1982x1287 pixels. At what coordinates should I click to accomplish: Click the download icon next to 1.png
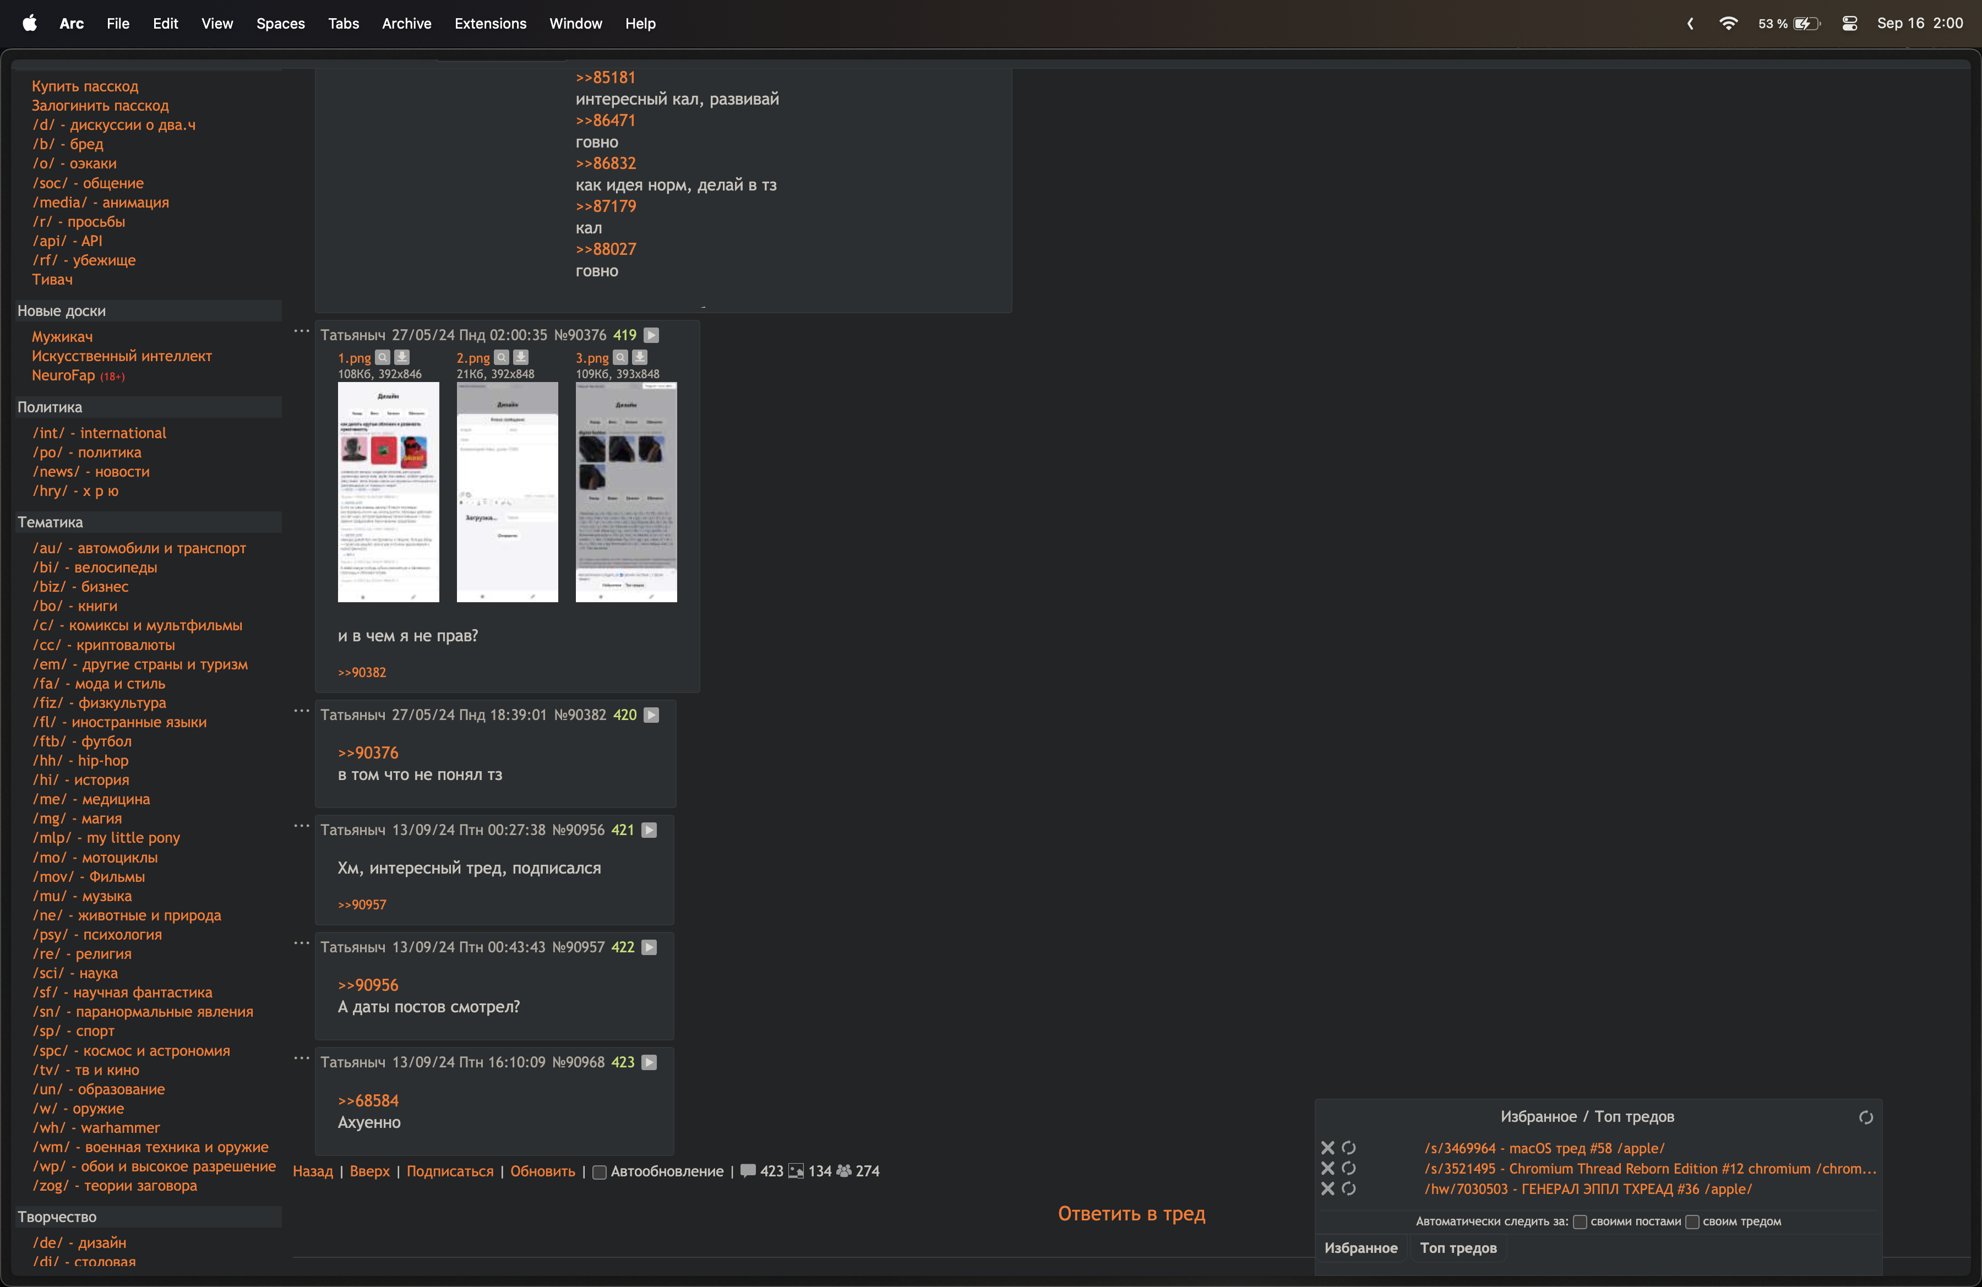(401, 357)
